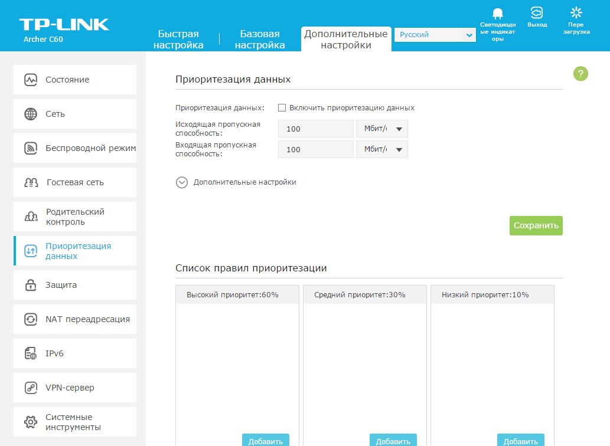Switch to the Базовая настройка tab
The image size is (610, 446).
coord(260,40)
